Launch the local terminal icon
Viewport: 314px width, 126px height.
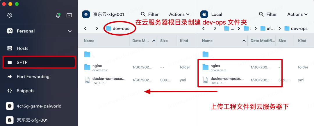69,15
